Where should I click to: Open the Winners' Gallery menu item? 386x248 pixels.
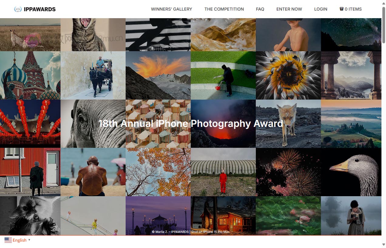coord(171,9)
